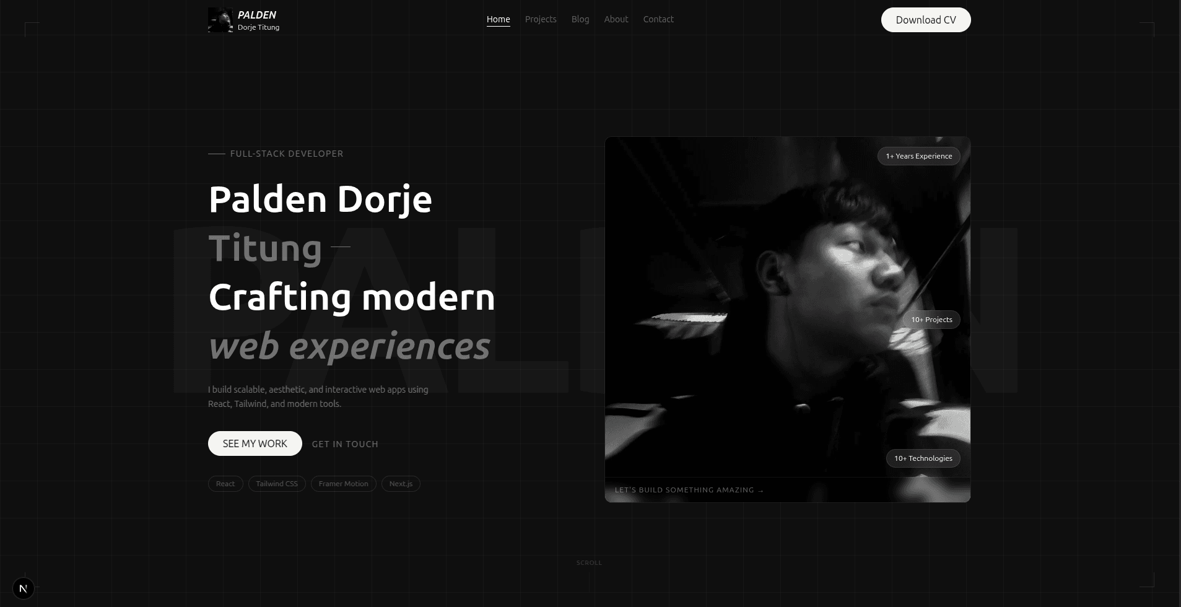Open the Projects page from the navigation

coord(540,19)
